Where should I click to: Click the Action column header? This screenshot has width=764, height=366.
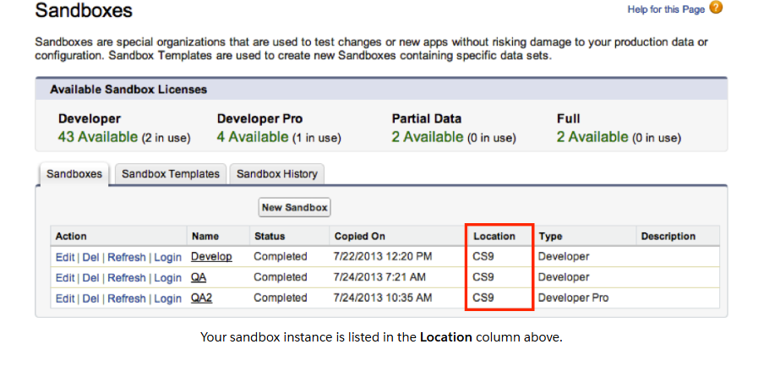(x=71, y=236)
